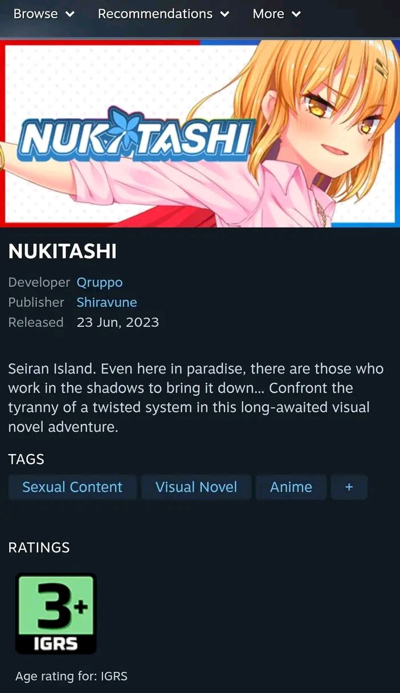Click the release date 23 Jun, 2023
Viewport: 400px width, 693px height.
118,322
